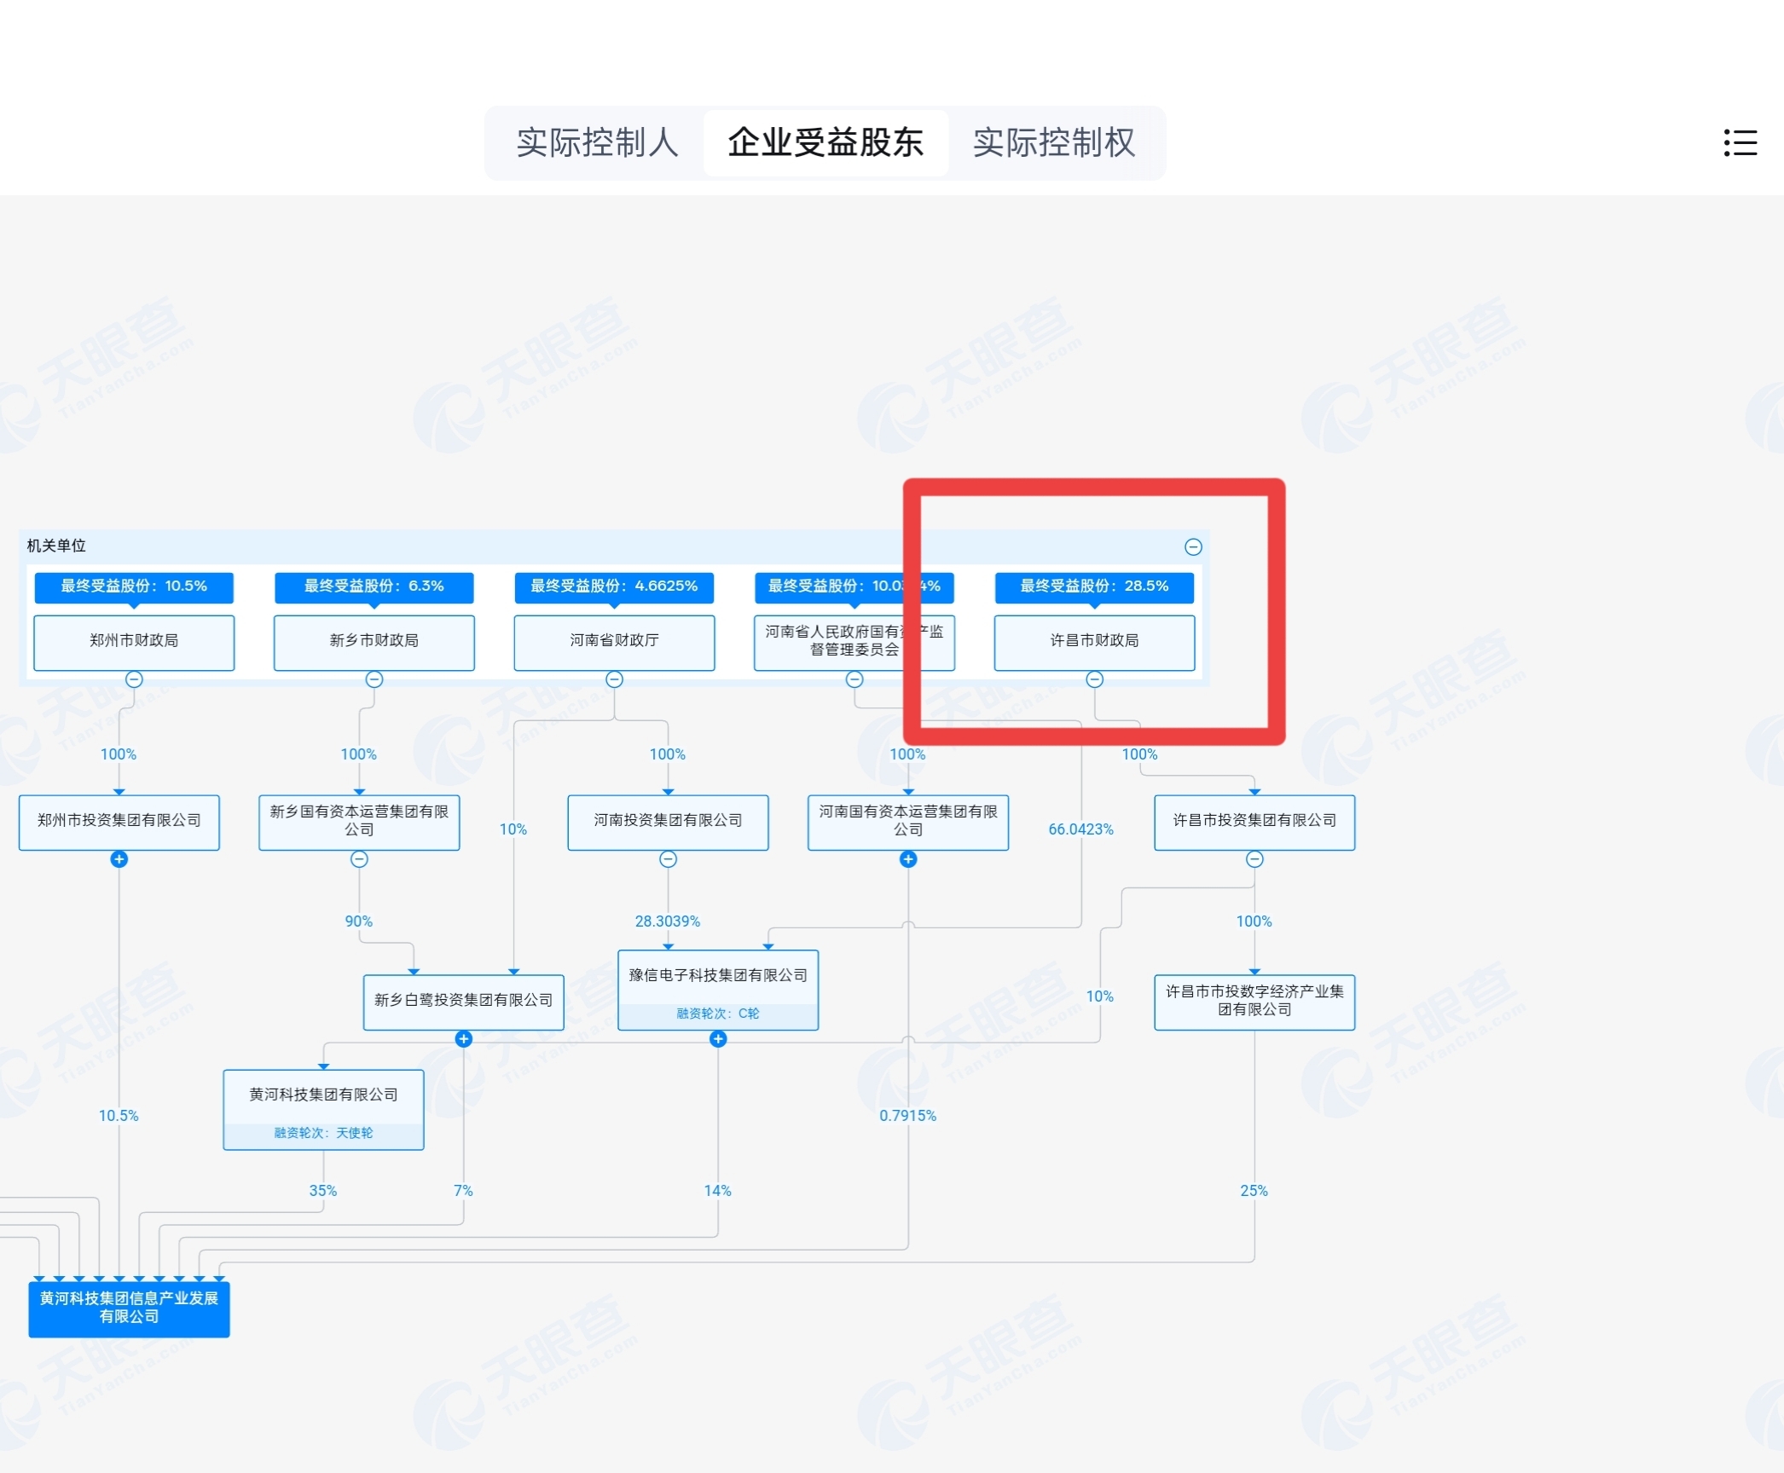
Task: Open the 实际控制权 tab
Action: point(1054,142)
